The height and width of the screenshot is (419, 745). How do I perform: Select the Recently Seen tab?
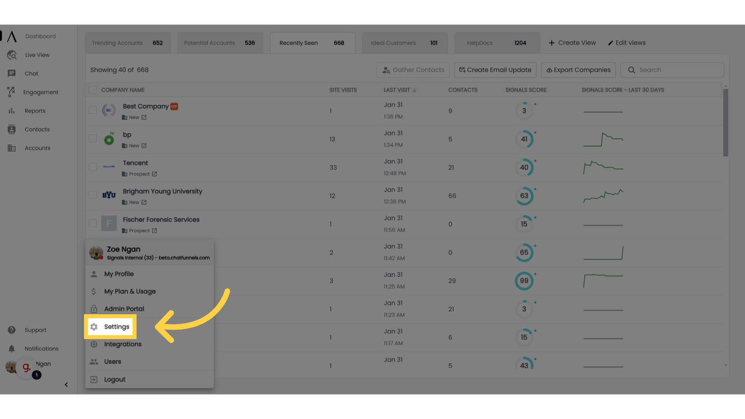point(312,43)
